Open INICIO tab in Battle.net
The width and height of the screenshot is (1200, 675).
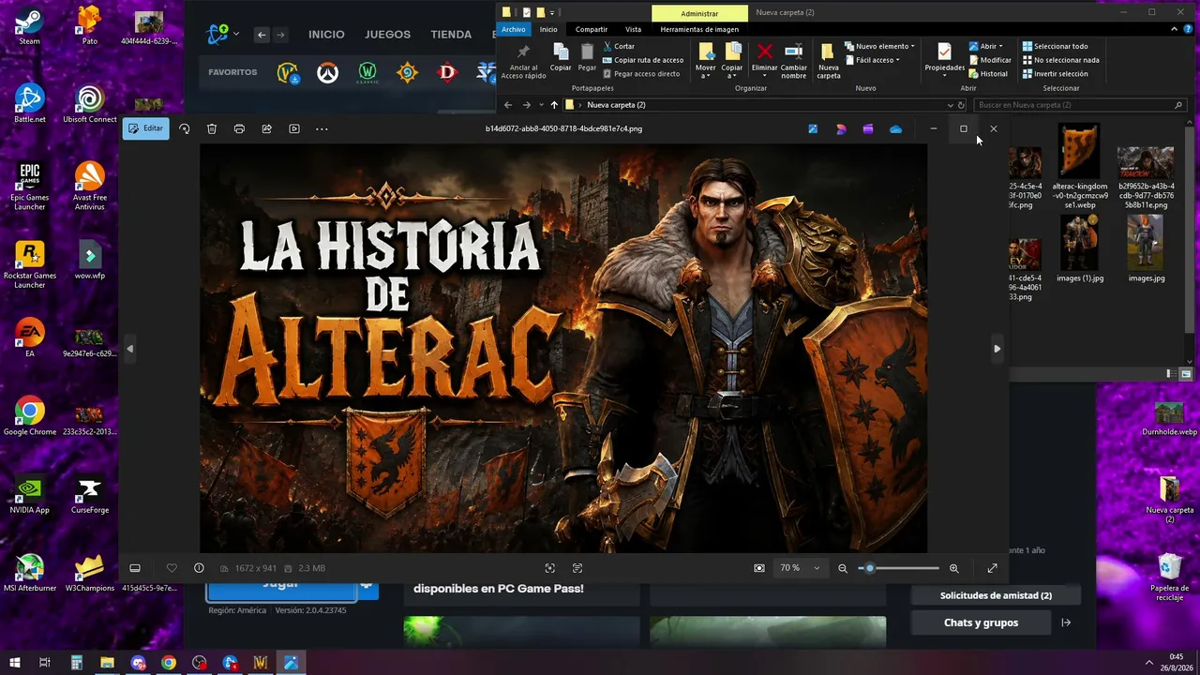[326, 35]
